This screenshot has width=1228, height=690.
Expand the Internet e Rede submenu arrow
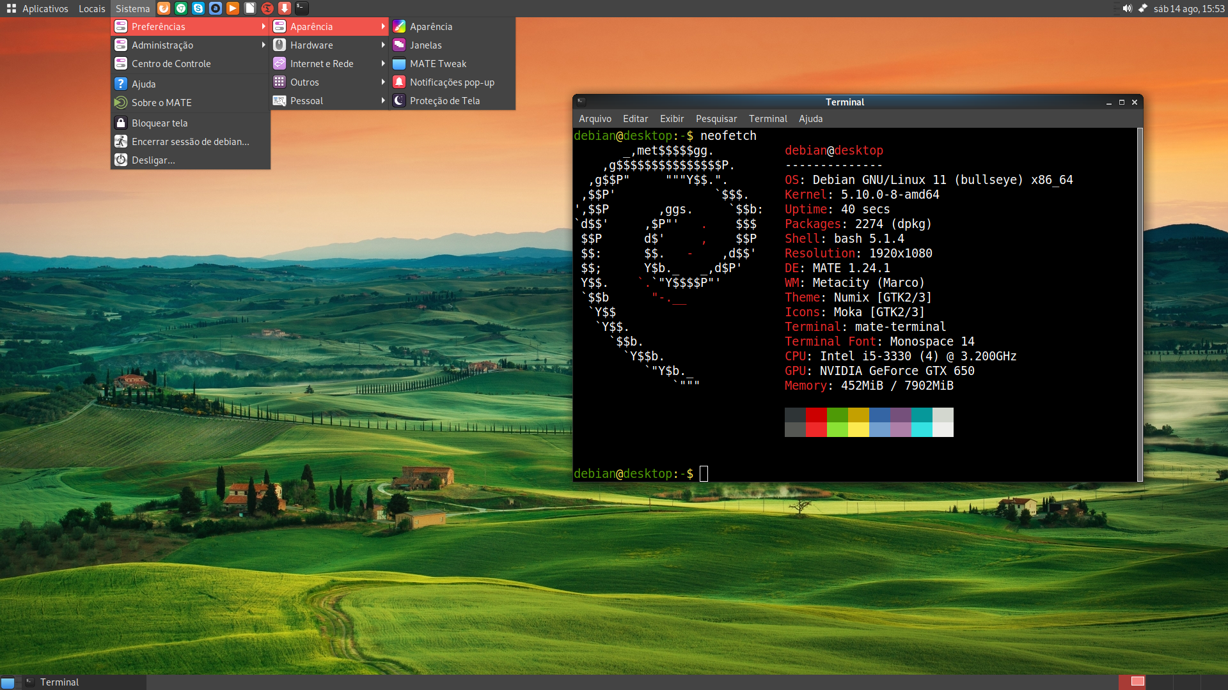[383, 63]
